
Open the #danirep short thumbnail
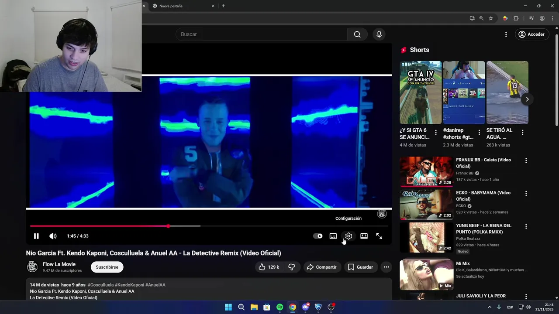(464, 92)
